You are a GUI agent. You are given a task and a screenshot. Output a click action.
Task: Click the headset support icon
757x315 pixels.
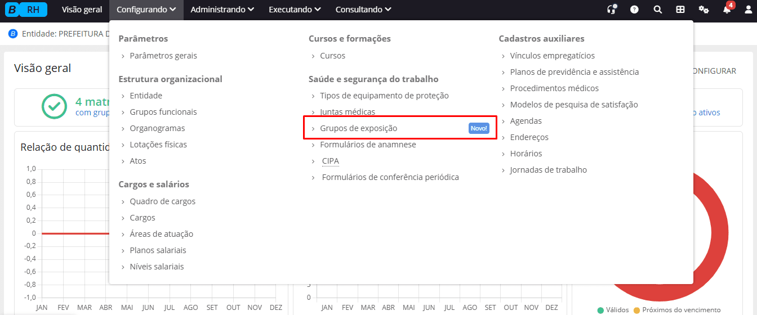click(x=611, y=10)
